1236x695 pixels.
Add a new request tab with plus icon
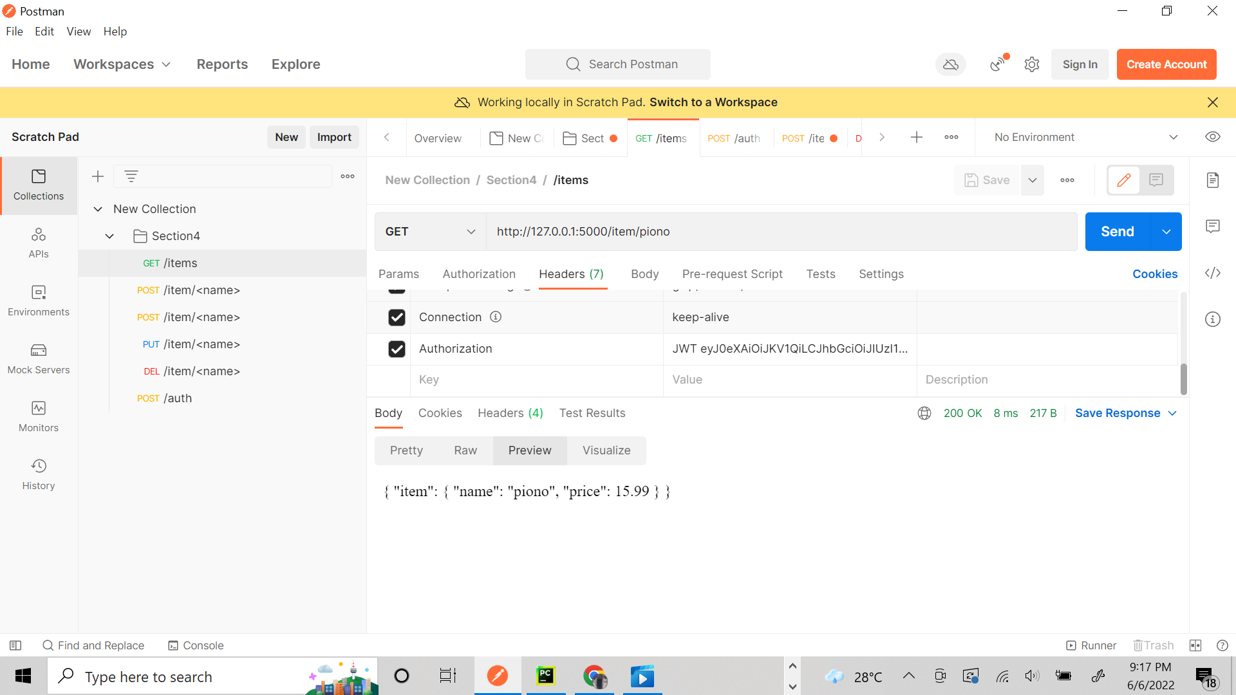click(917, 137)
